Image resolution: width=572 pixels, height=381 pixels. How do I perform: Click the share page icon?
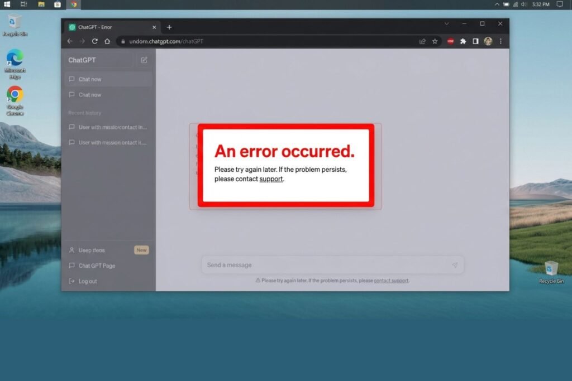pos(422,41)
